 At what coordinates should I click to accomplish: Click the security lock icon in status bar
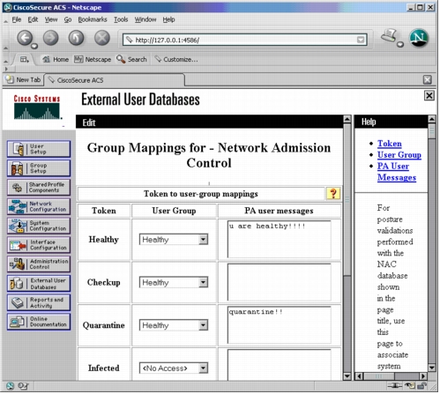pos(422,386)
